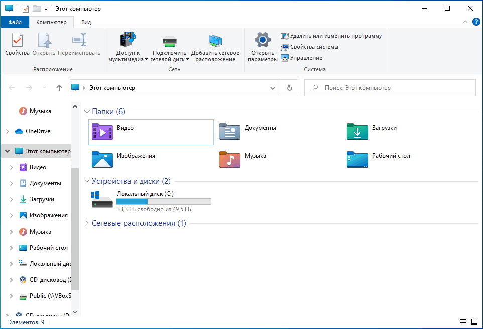Click navigation pane scroll up arrow

click(x=75, y=106)
